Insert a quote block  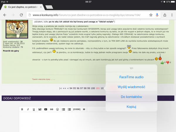click(84, 109)
